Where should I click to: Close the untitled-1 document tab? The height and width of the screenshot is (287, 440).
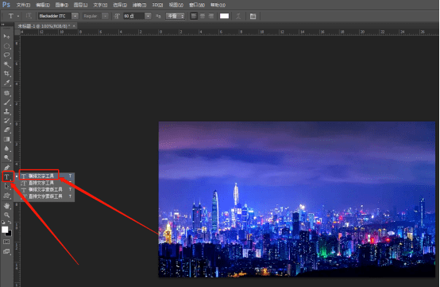pos(74,25)
